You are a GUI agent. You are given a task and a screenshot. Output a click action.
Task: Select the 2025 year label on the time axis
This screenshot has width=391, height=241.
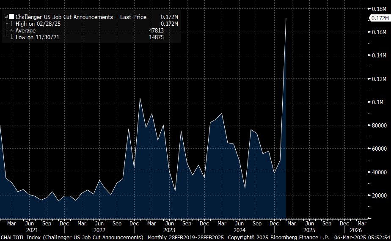pos(309,230)
